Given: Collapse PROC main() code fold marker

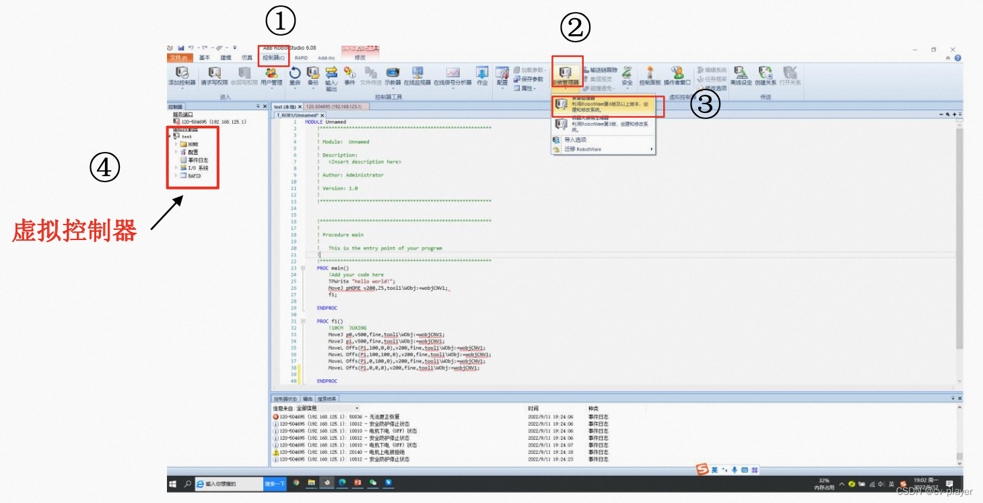Looking at the screenshot, I should coord(304,268).
